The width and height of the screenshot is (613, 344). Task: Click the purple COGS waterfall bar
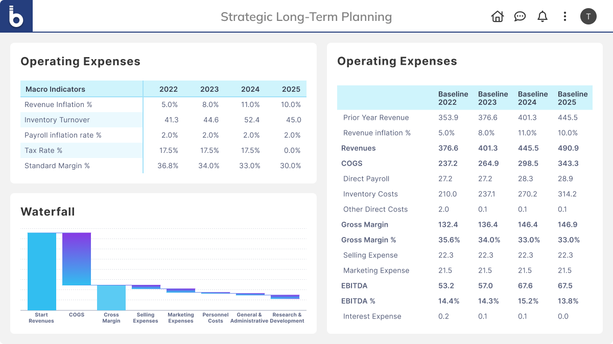coord(77,259)
